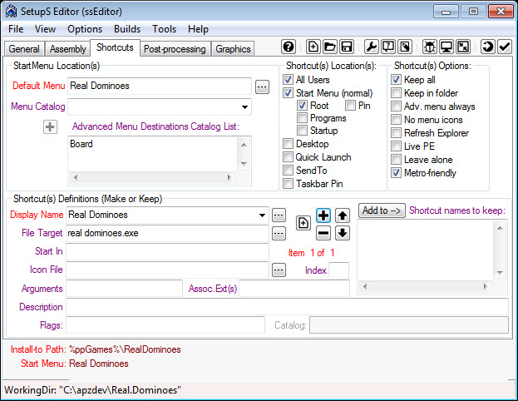Open the View menu

45,29
